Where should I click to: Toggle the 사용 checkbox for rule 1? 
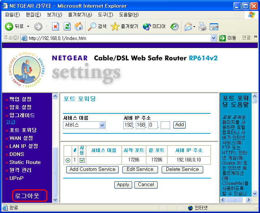(82, 160)
